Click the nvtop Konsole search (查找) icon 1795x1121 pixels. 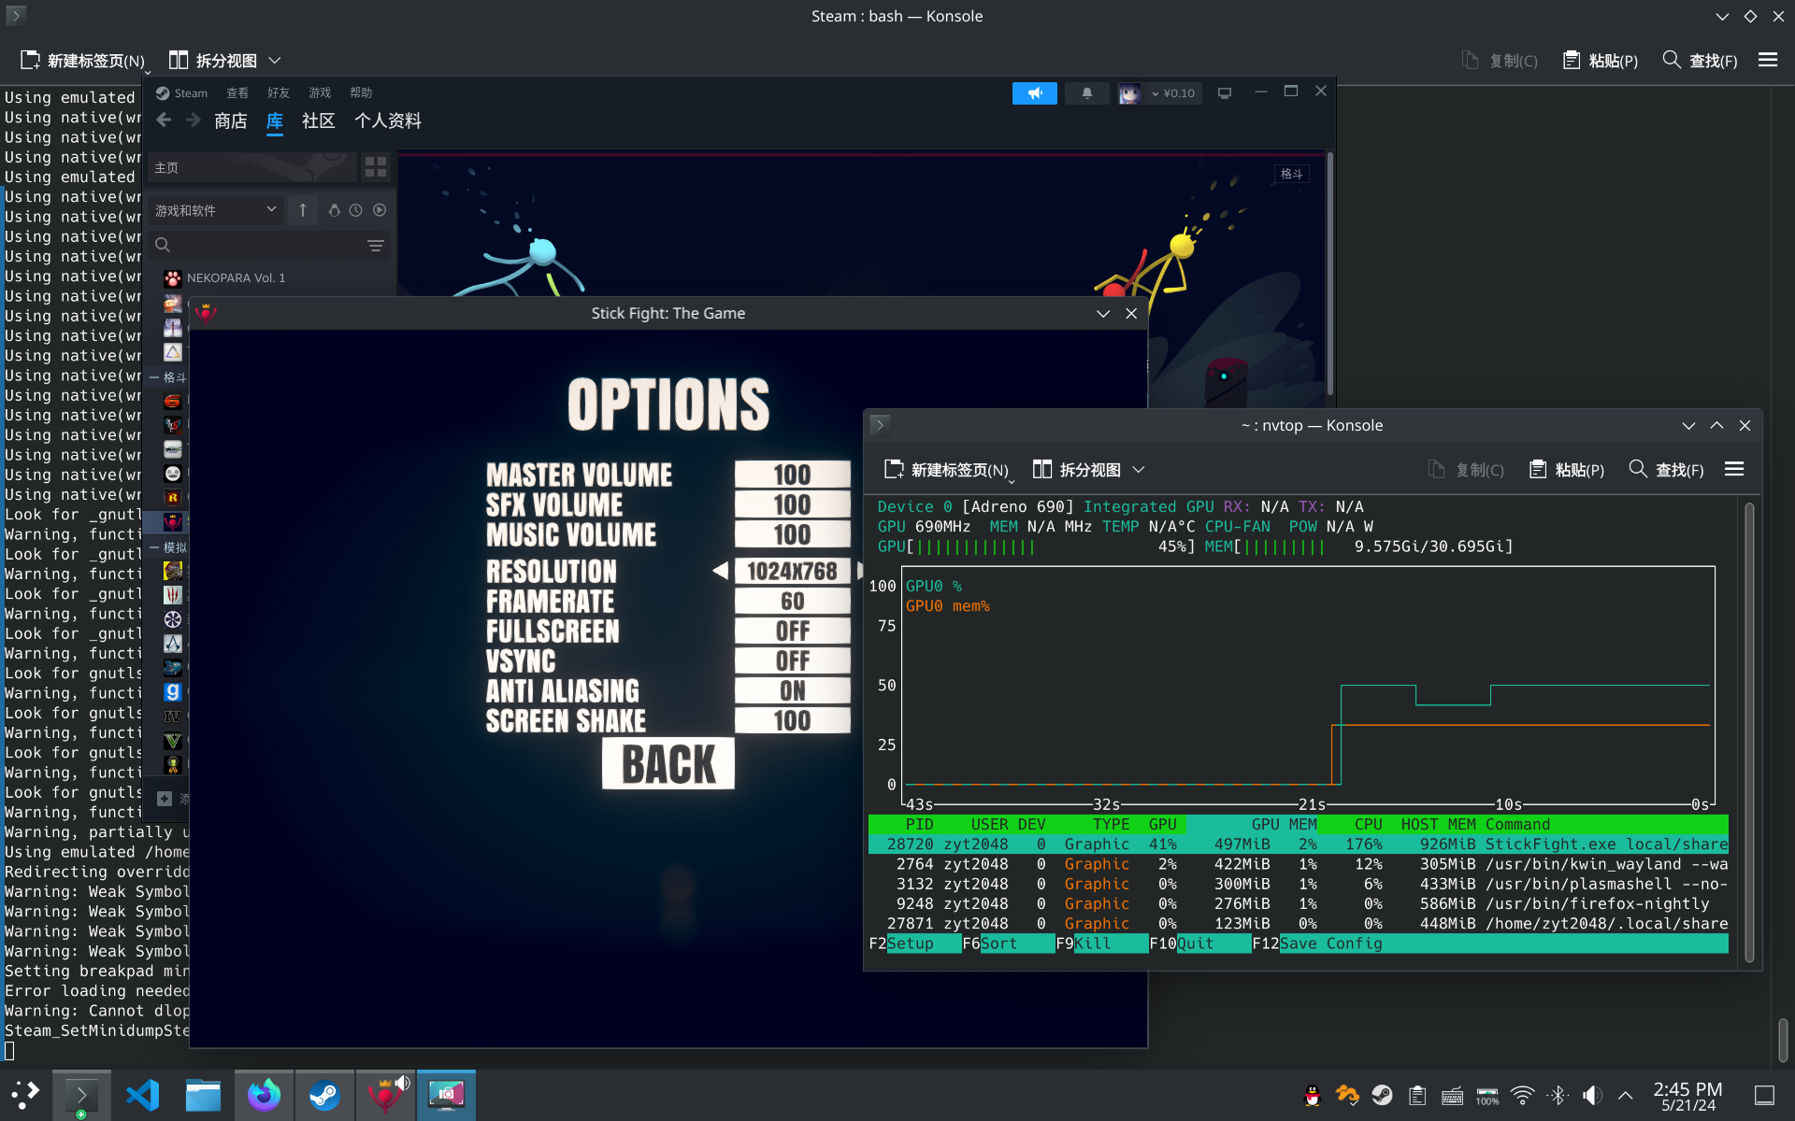coord(1638,469)
